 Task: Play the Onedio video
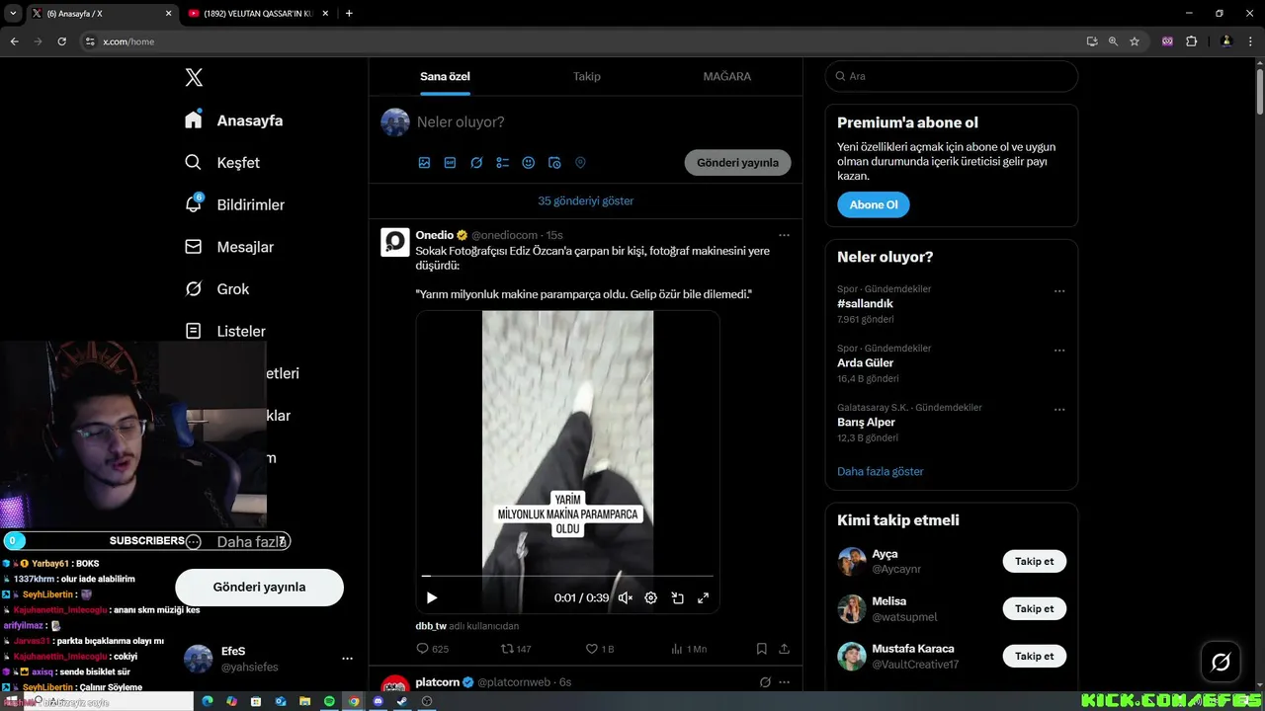432,597
